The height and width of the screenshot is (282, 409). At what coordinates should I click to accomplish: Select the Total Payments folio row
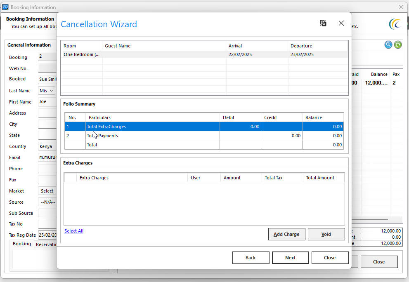(152, 136)
